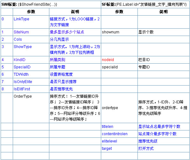Click the specialid parameter cell
The width and height of the screenshot is (190, 160).
click(119, 67)
